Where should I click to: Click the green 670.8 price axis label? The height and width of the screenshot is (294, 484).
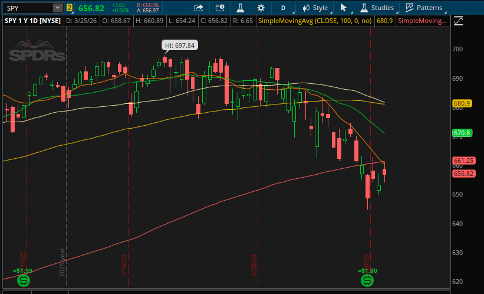462,133
